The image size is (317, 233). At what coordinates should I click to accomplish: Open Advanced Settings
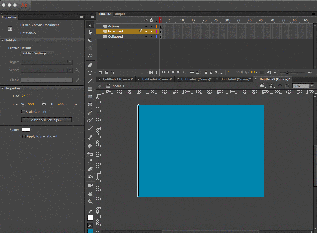coord(46,120)
